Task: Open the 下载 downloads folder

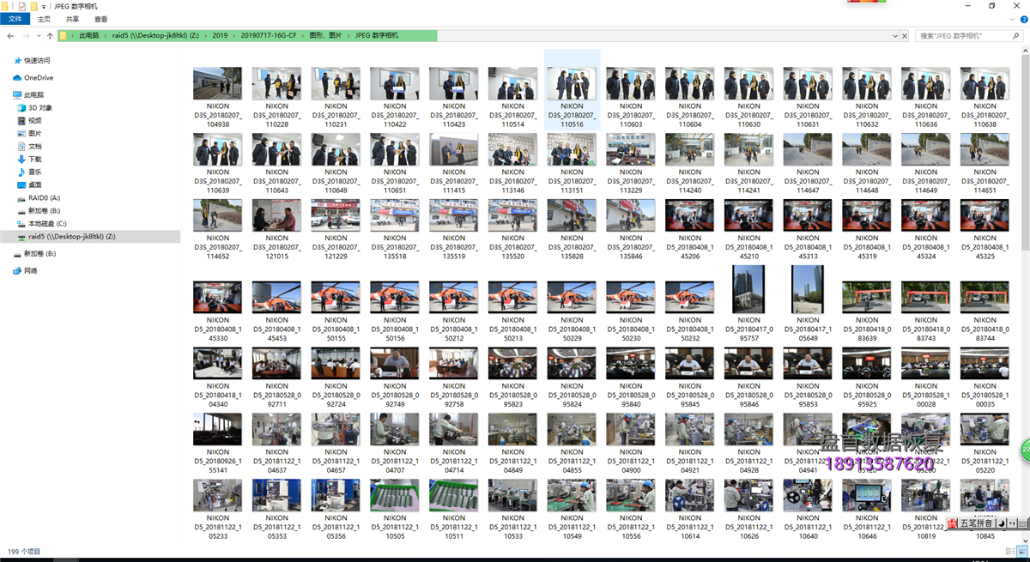Action: point(34,160)
